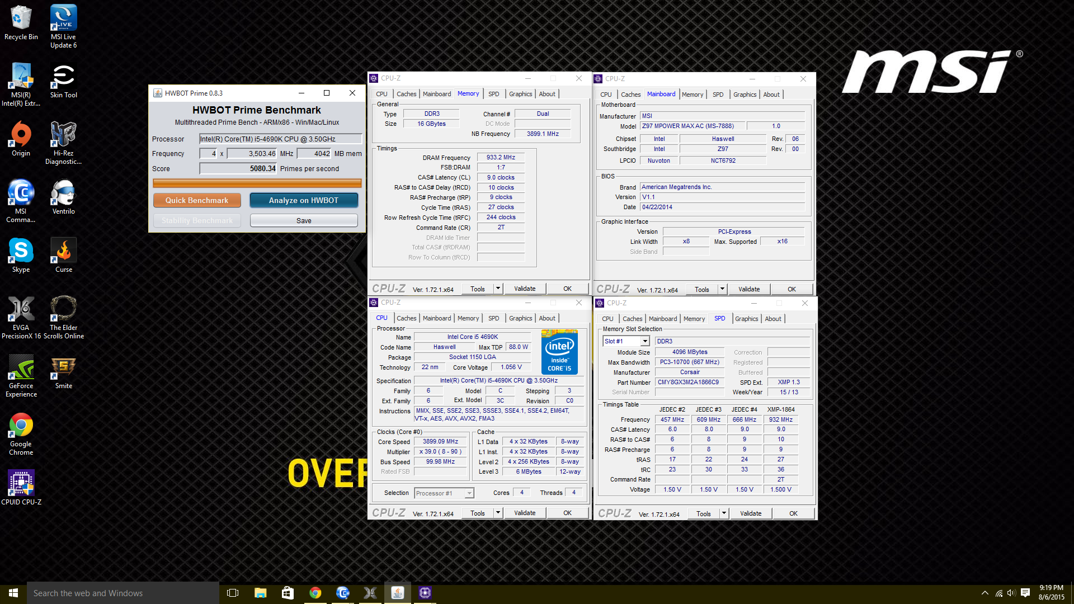Viewport: 1074px width, 604px height.
Task: Click Analyze on HWBOT button
Action: click(x=304, y=200)
